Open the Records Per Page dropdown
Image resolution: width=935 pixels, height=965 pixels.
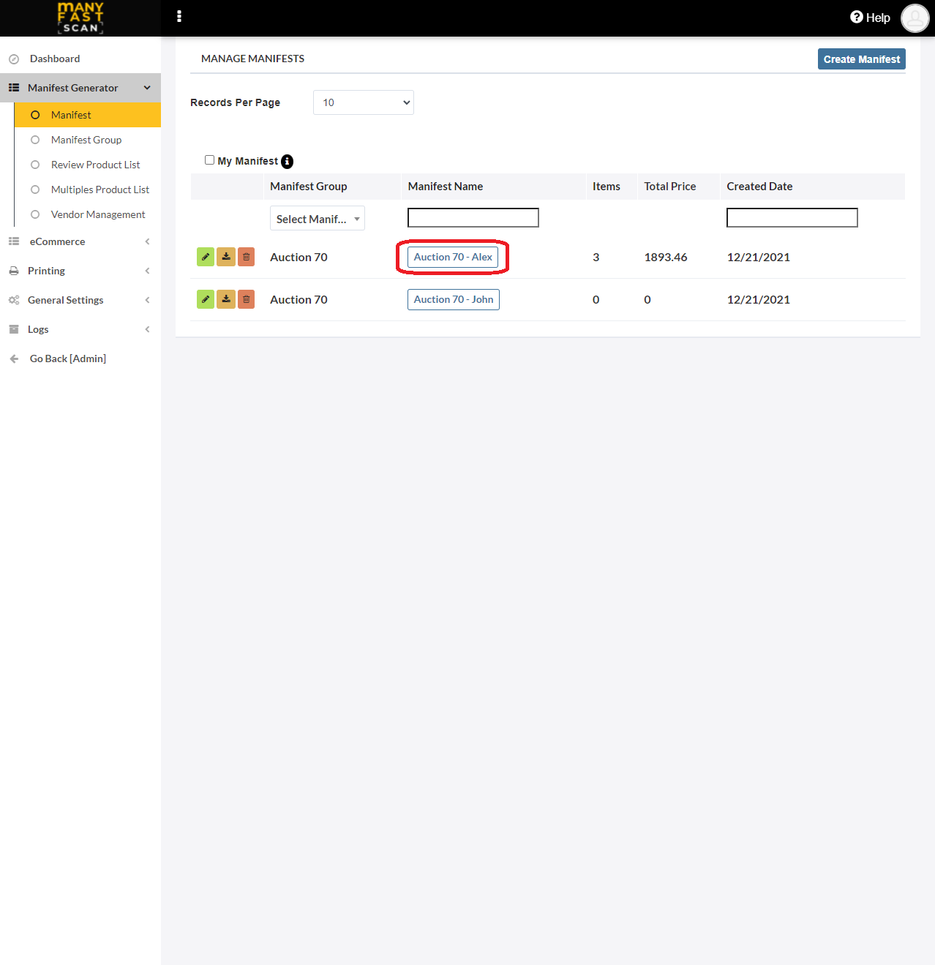coord(364,102)
